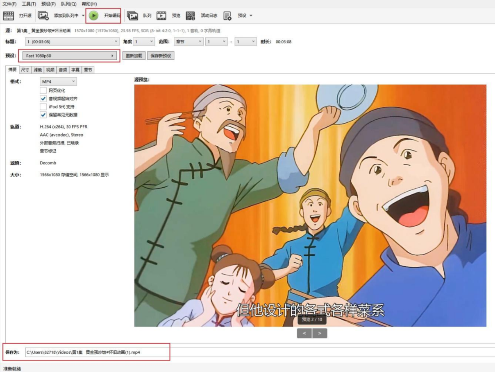This screenshot has width=495, height=372.
Task: Switch to the 视频 tab
Action: [x=50, y=70]
